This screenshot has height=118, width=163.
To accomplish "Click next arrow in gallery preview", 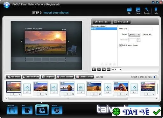I will coord(68,41).
